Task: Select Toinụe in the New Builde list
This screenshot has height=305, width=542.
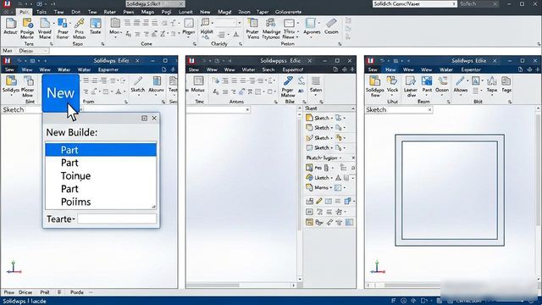Action: [x=101, y=175]
